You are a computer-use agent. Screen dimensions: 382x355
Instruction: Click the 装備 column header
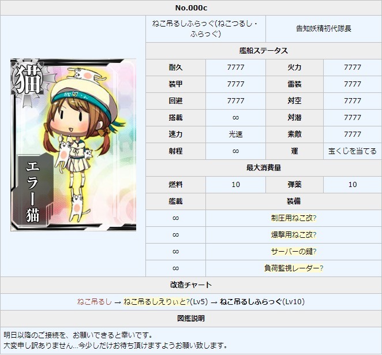click(294, 201)
